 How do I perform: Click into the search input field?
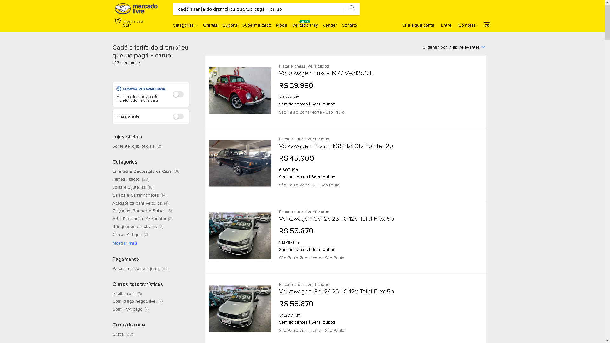point(259,9)
